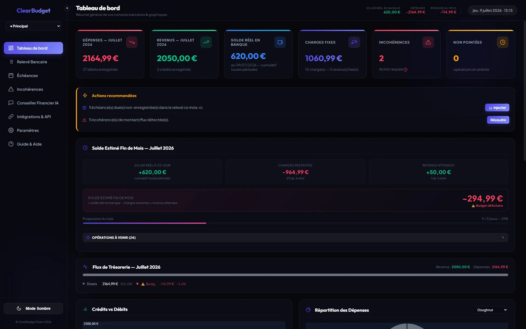526x329 pixels.
Task: Click header Solde réel en banque value 620,00 €
Action: point(392,12)
